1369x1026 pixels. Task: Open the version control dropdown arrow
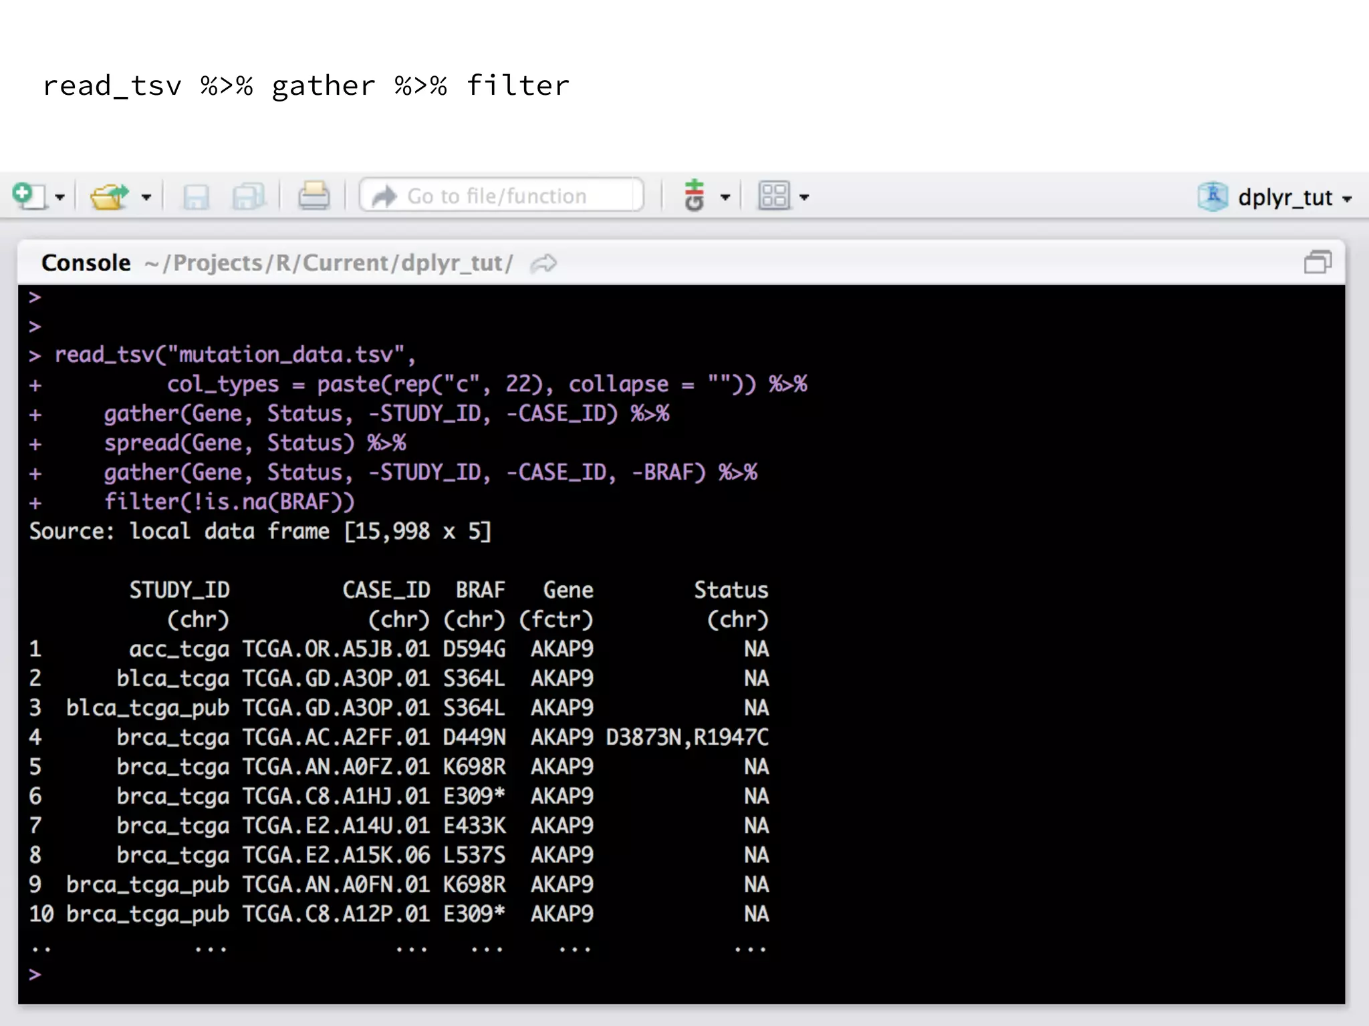click(x=725, y=197)
